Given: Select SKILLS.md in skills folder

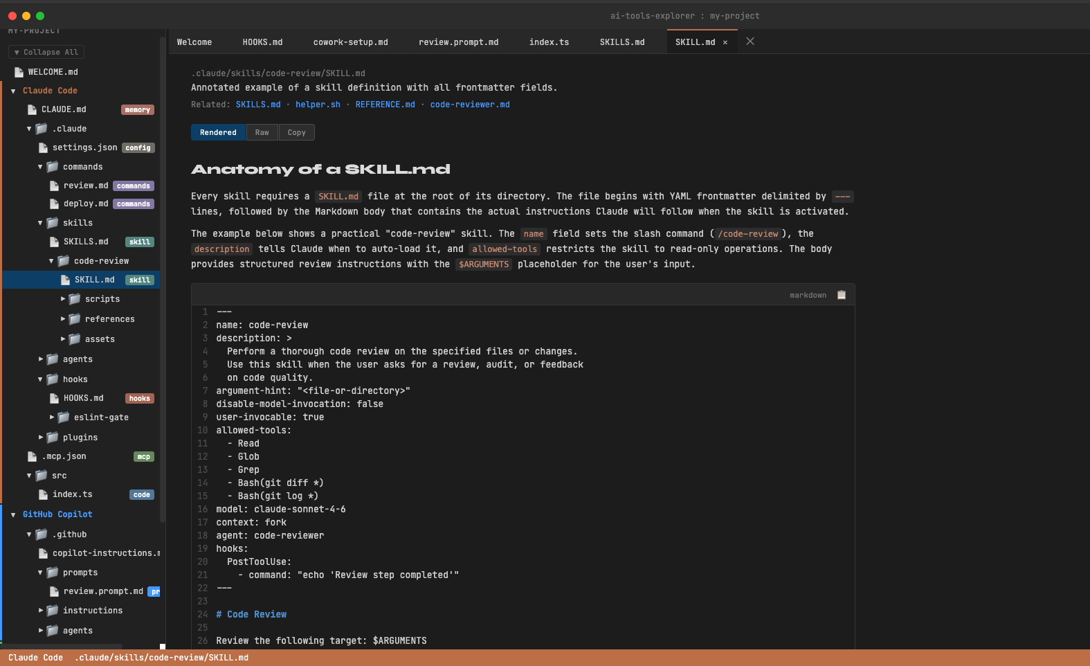Looking at the screenshot, I should [86, 242].
